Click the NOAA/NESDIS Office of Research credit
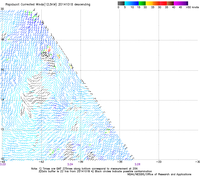Viewport: 200px width, 176px height. [x=159, y=174]
